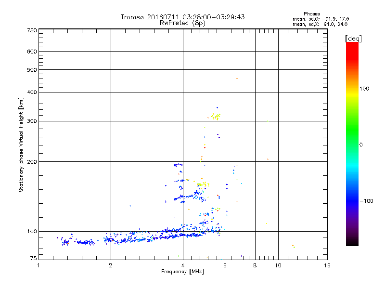This screenshot has height=289, width=385.
Task: Click the plot title 'Tromsø 20160711 03:28:00-03:29:43'
Action: 182,17
